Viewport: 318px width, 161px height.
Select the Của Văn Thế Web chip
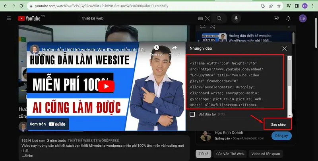[x=230, y=154]
